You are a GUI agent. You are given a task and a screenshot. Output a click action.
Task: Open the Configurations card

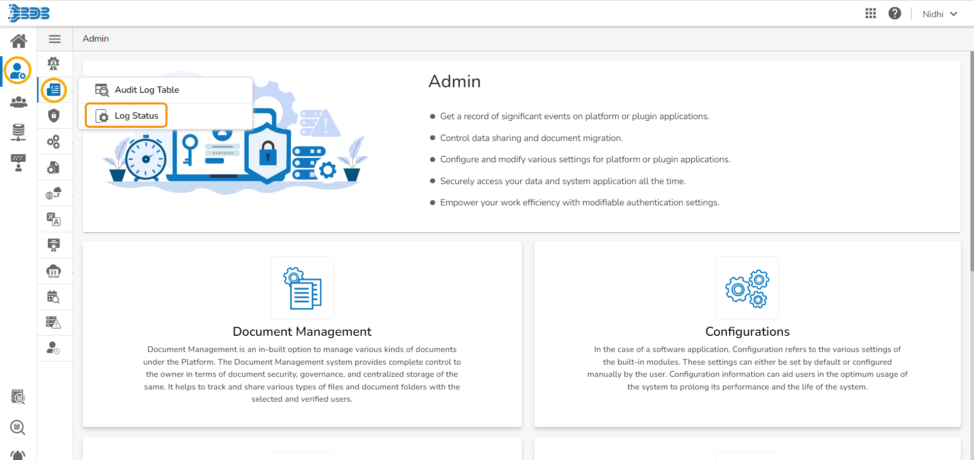tap(747, 332)
